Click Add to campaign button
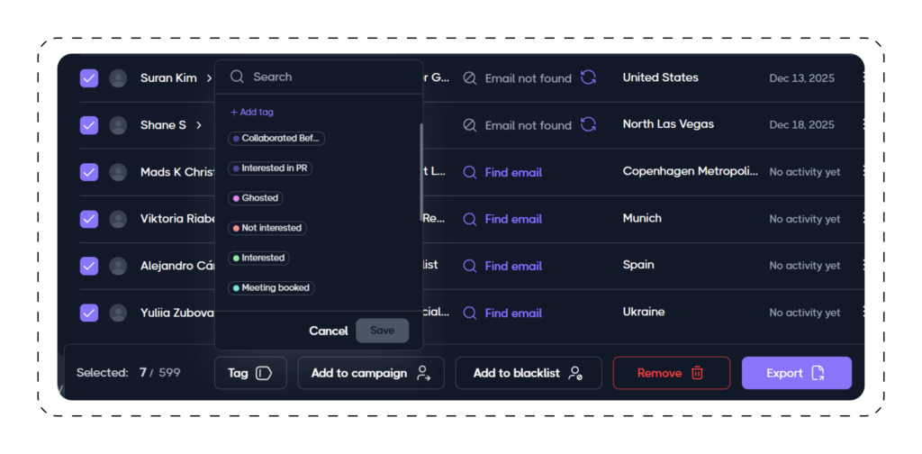The height and width of the screenshot is (454, 922). click(371, 373)
